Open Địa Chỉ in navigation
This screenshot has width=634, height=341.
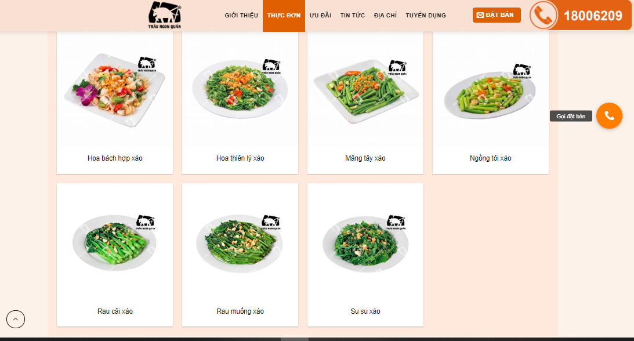click(x=385, y=15)
